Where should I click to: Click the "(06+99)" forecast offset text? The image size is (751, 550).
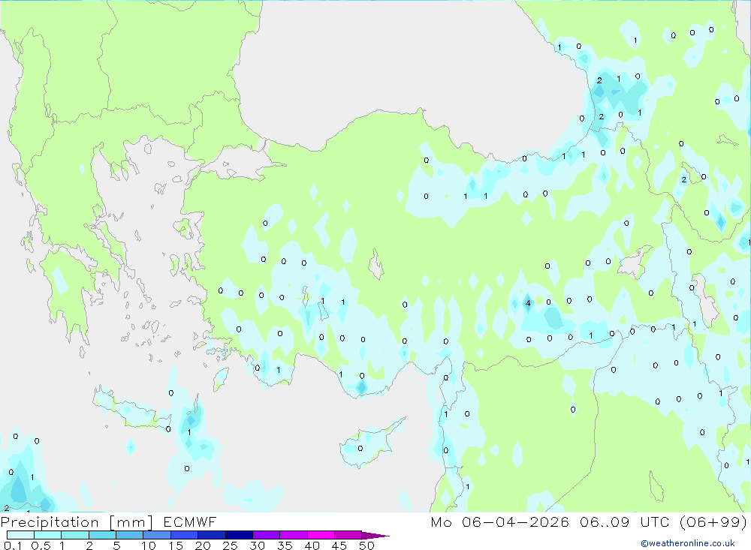click(713, 521)
